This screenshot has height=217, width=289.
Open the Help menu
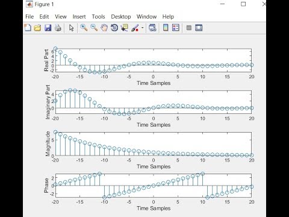(x=168, y=17)
